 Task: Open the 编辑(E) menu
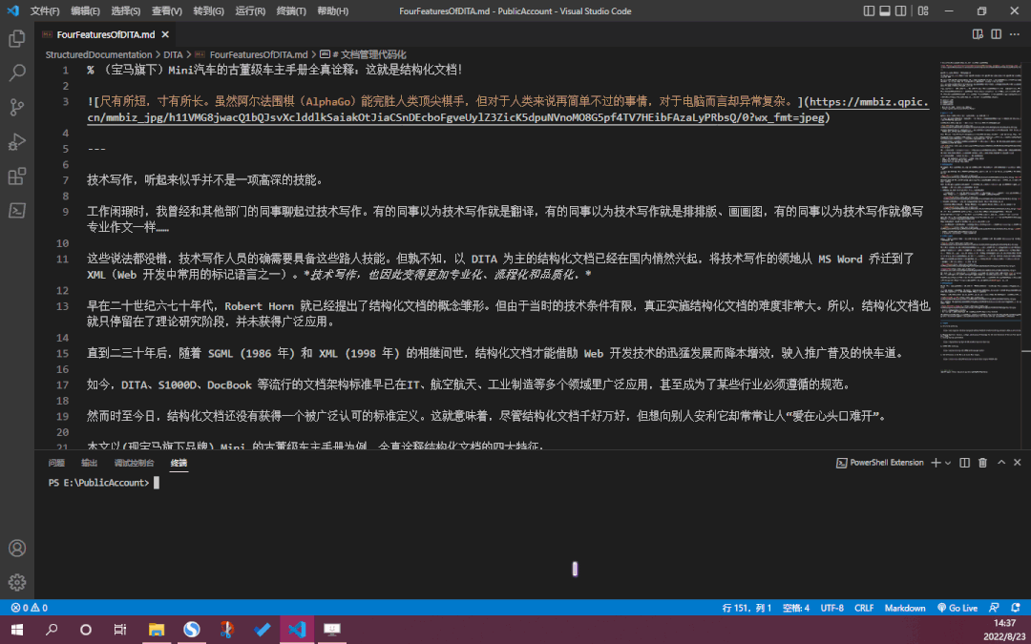(86, 11)
